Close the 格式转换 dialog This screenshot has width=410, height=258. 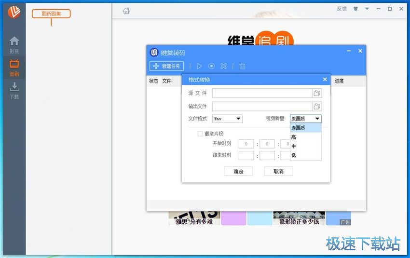tap(325, 79)
